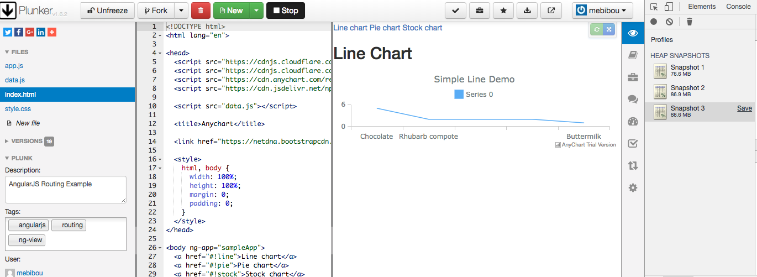Collapse the FILES section
The height and width of the screenshot is (277, 757).
17,52
